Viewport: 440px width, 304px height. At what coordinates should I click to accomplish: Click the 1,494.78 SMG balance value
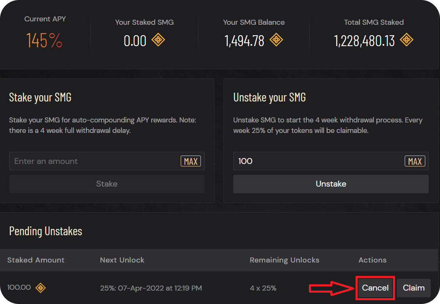click(245, 41)
